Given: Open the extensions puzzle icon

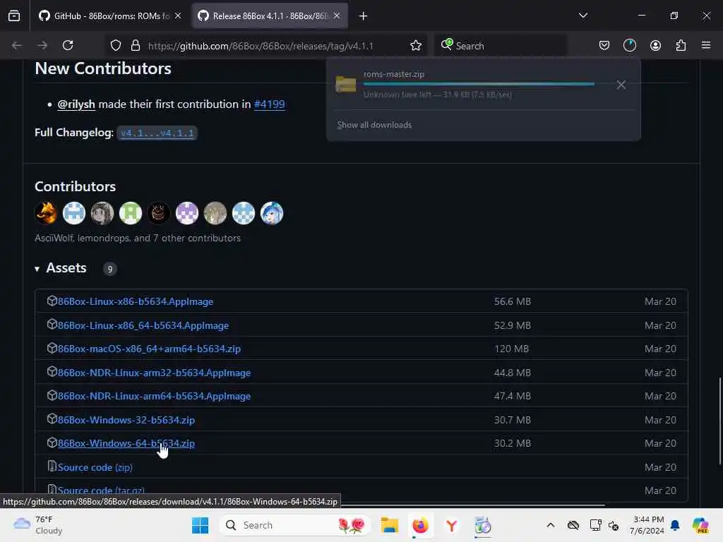Looking at the screenshot, I should (681, 45).
